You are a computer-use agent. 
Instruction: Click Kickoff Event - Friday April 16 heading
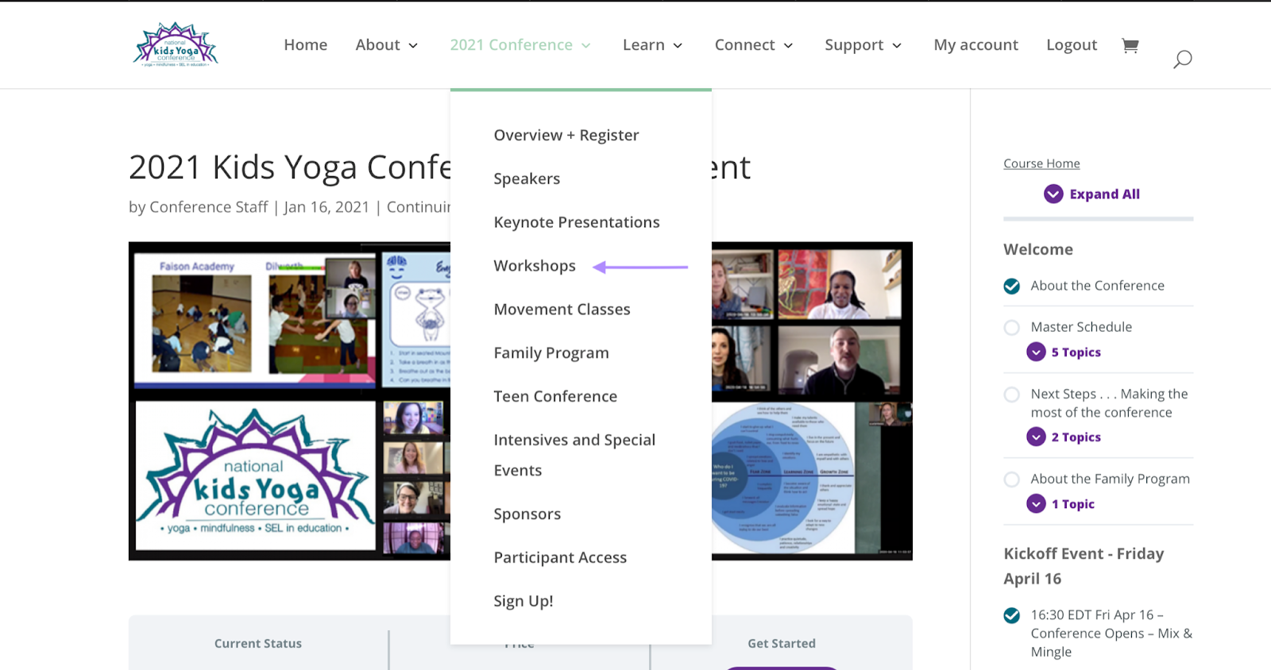(1084, 566)
